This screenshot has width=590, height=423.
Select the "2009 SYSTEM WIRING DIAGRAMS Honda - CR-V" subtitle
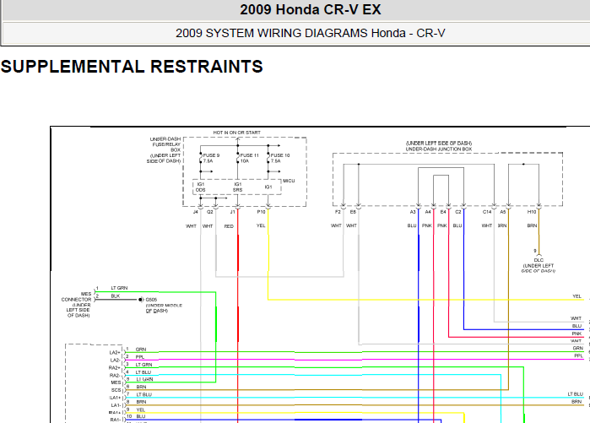(x=311, y=33)
